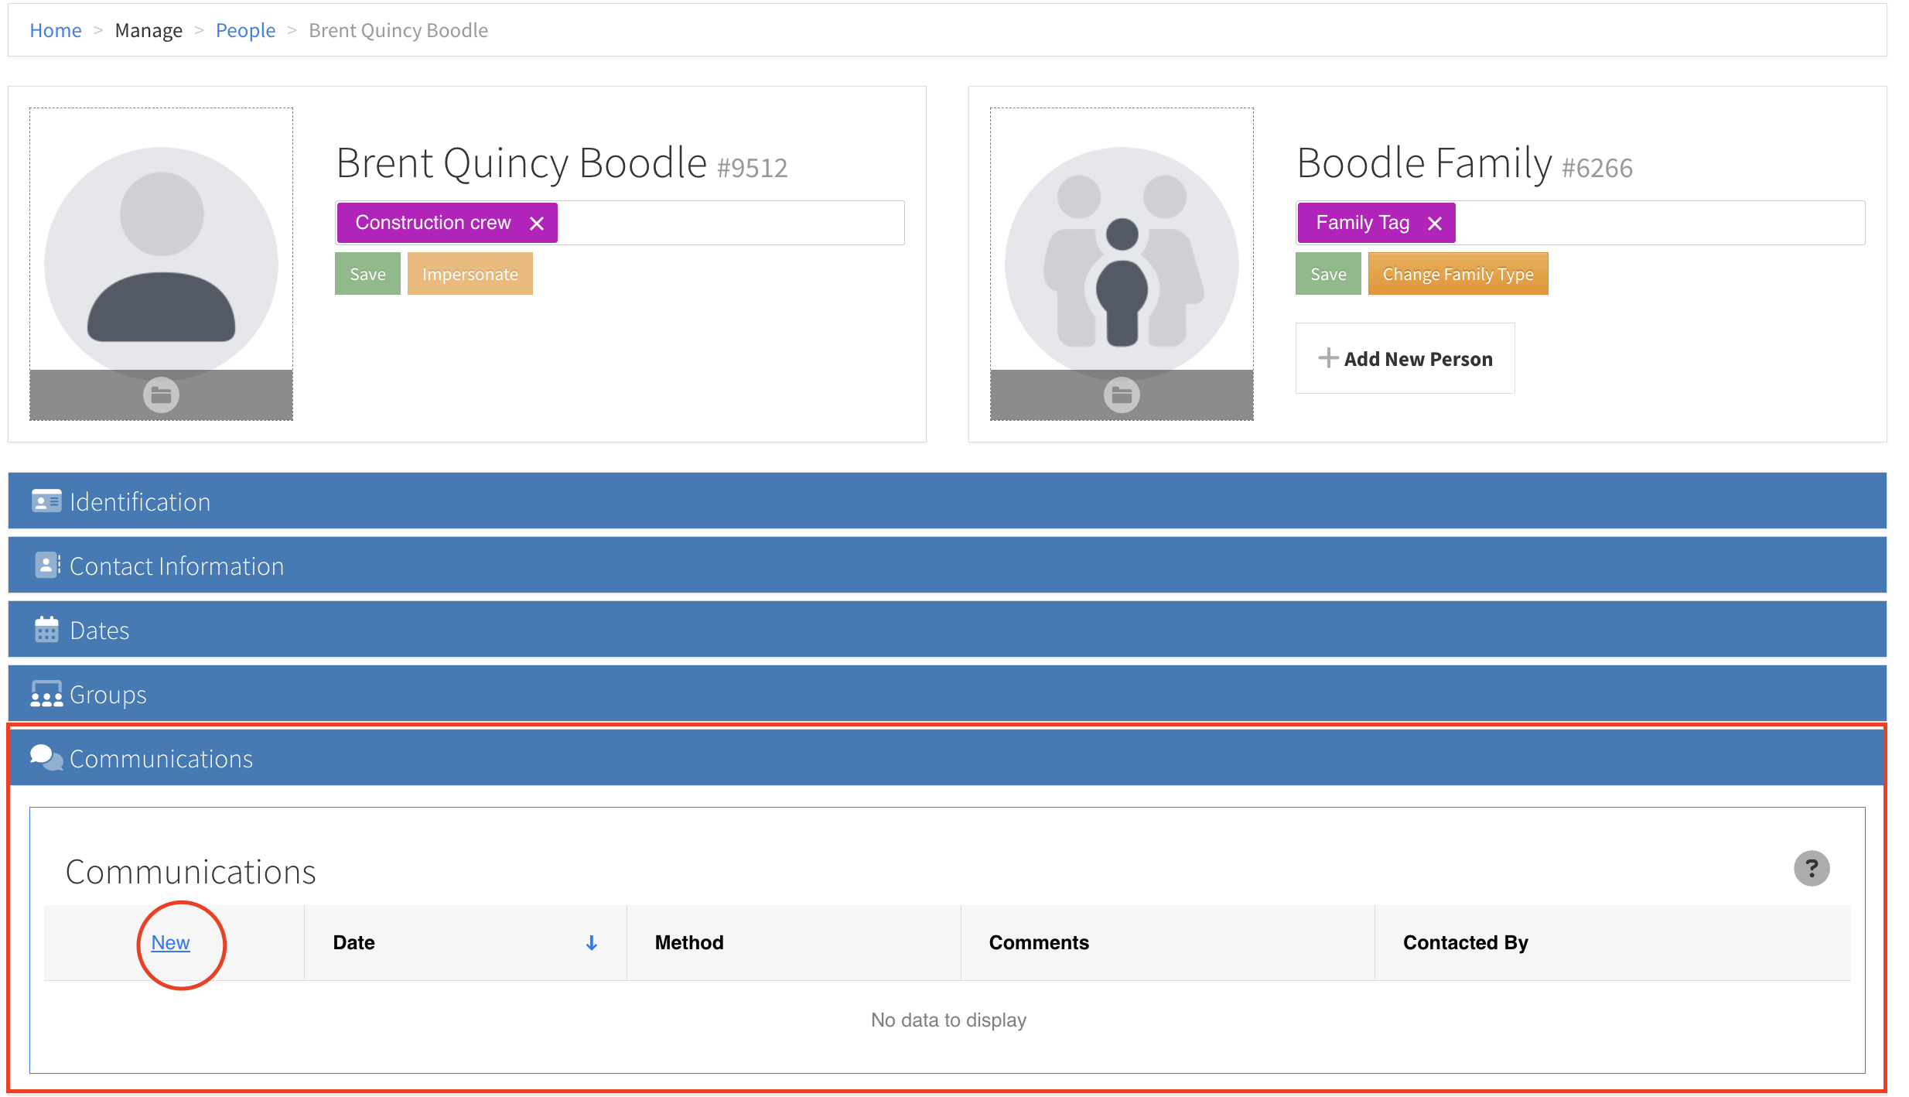
Task: Click the Date sort arrow icon
Action: point(592,943)
